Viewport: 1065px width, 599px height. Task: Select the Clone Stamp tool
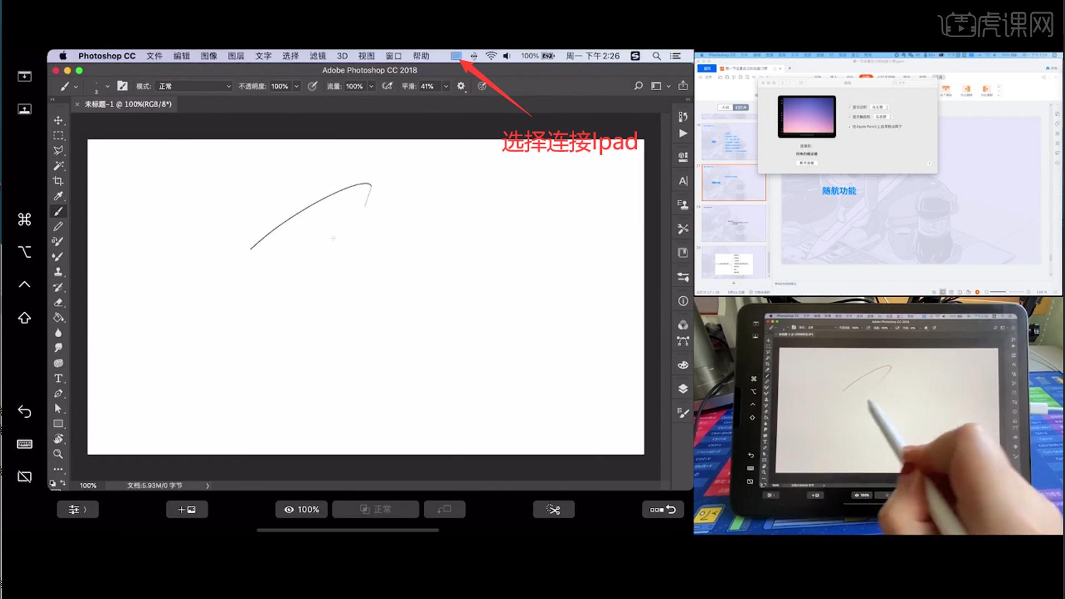[x=58, y=272]
